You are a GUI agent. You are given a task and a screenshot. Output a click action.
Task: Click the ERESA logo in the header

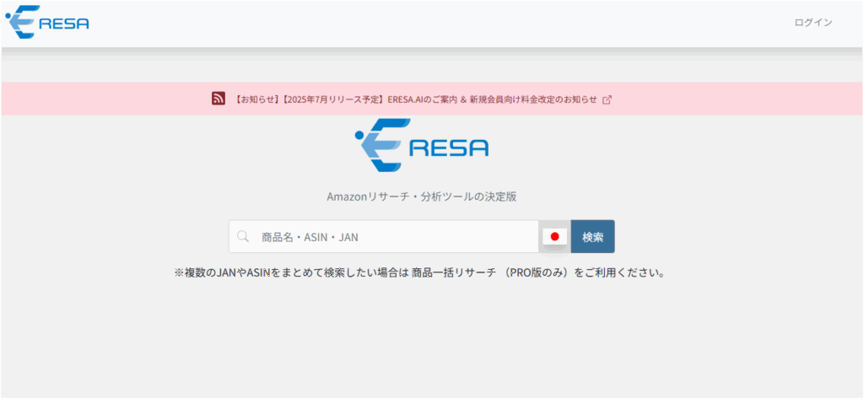(47, 22)
